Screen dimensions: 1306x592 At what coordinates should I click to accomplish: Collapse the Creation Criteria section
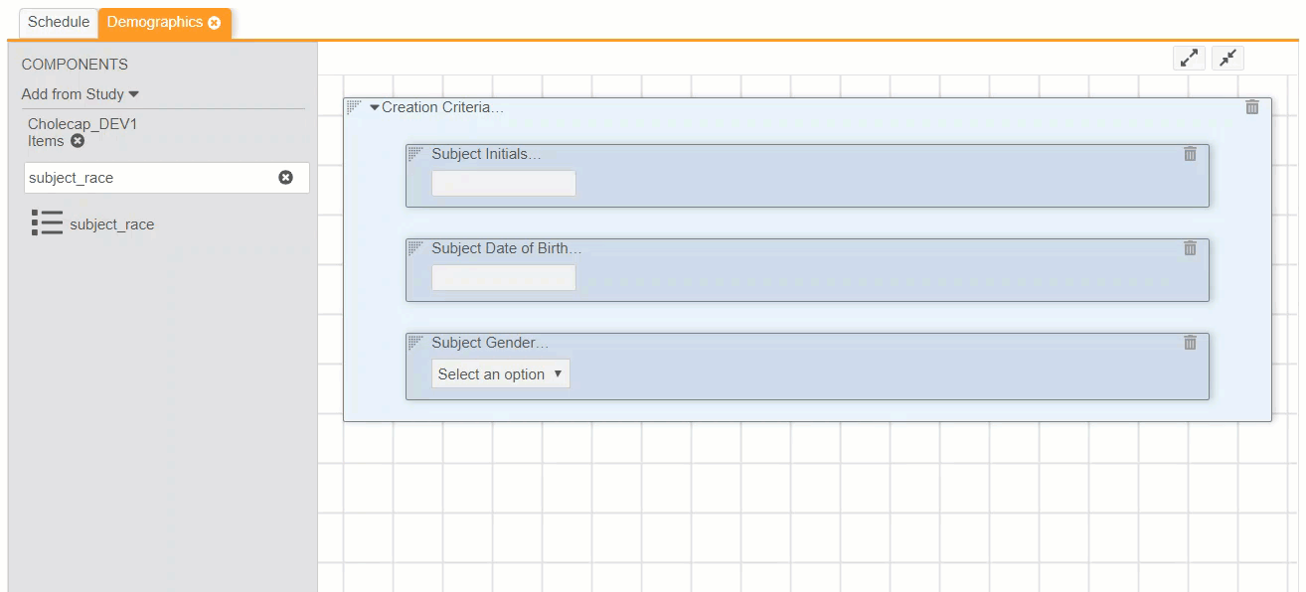375,107
